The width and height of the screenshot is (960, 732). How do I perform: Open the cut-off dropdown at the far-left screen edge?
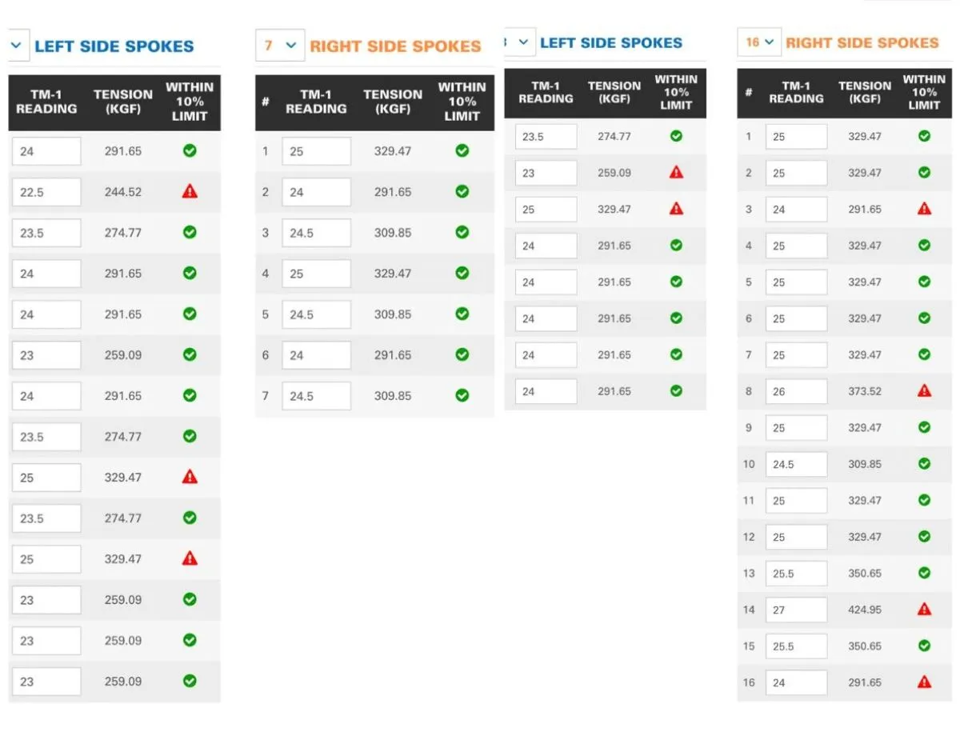18,46
